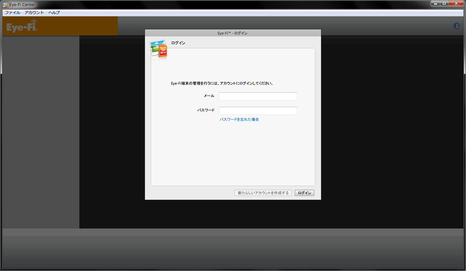Follow the パスワードを忘れた場合 link
This screenshot has width=466, height=271.
point(239,120)
